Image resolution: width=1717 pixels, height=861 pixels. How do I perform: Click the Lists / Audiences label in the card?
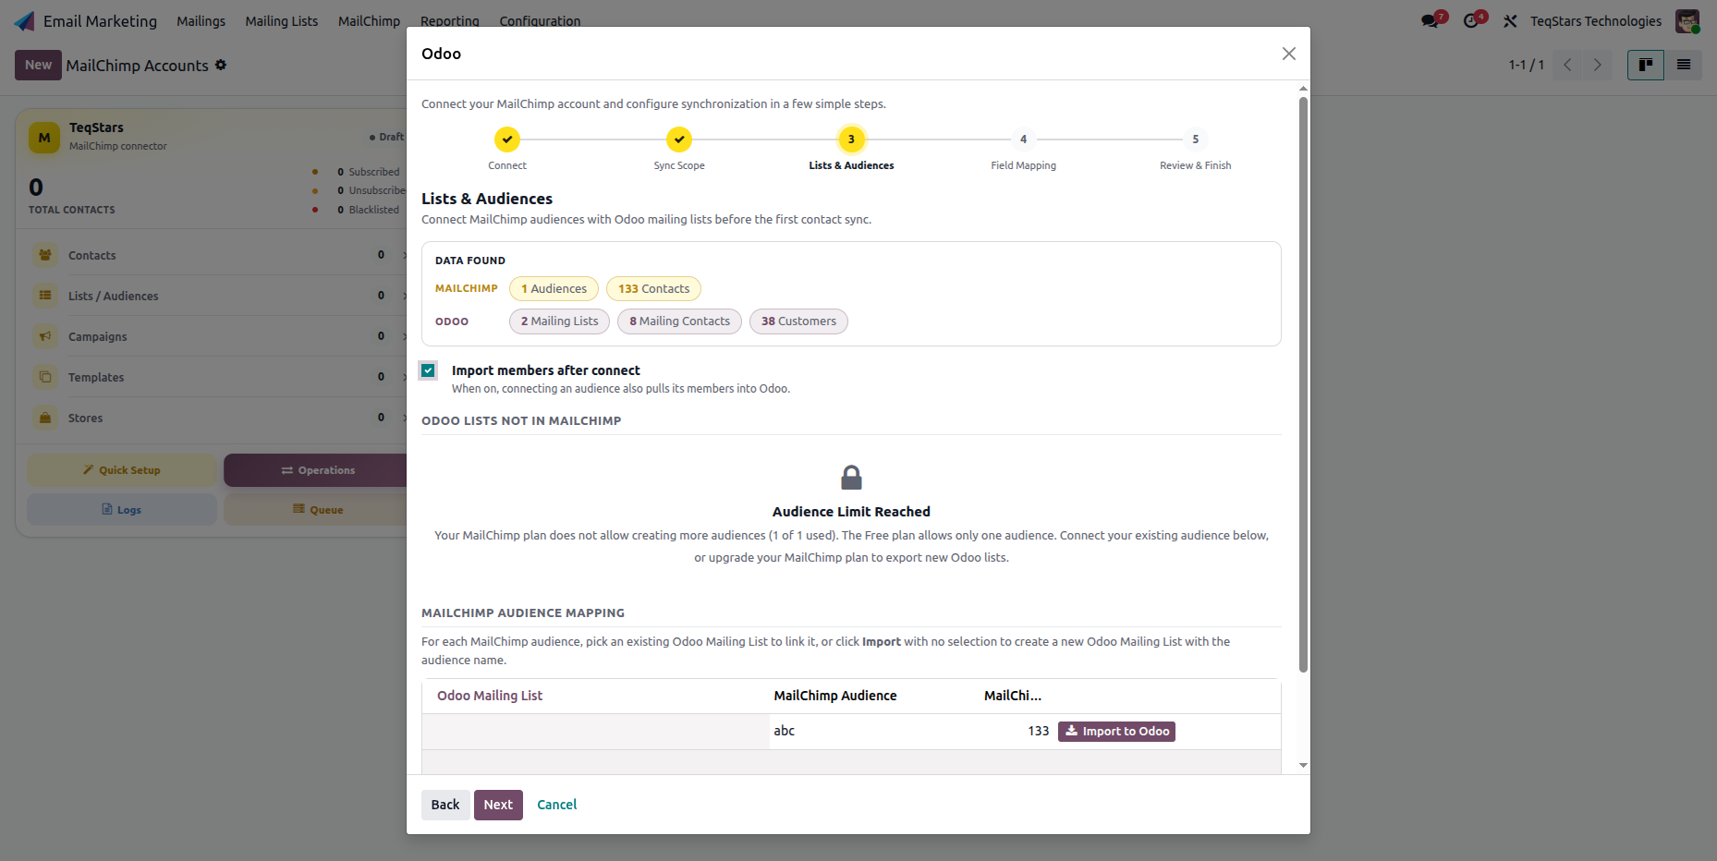click(114, 297)
